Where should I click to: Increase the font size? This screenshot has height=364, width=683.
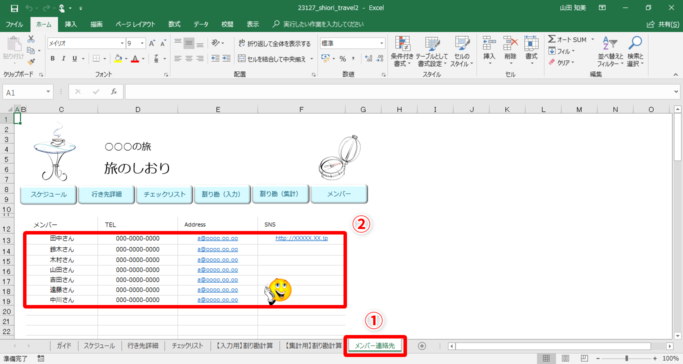(152, 43)
